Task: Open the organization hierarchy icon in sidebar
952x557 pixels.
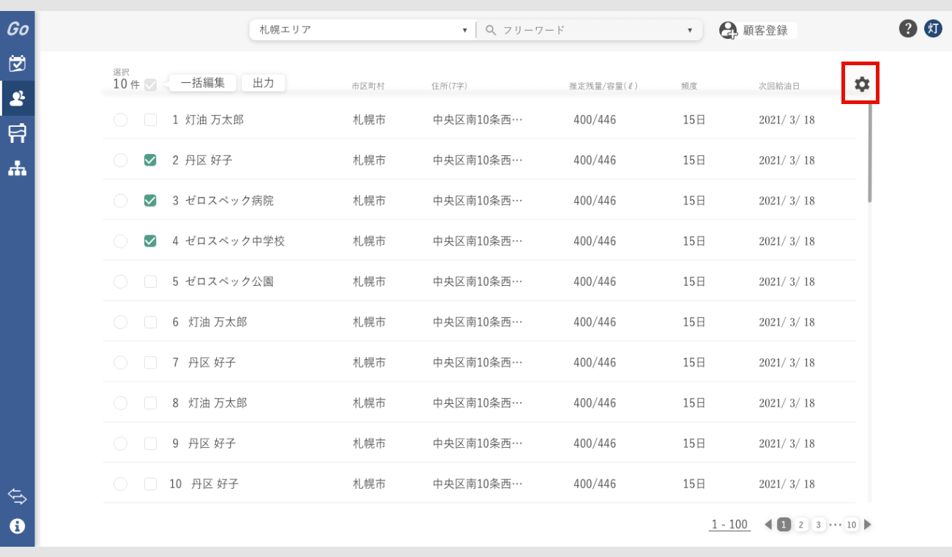Action: [x=18, y=169]
